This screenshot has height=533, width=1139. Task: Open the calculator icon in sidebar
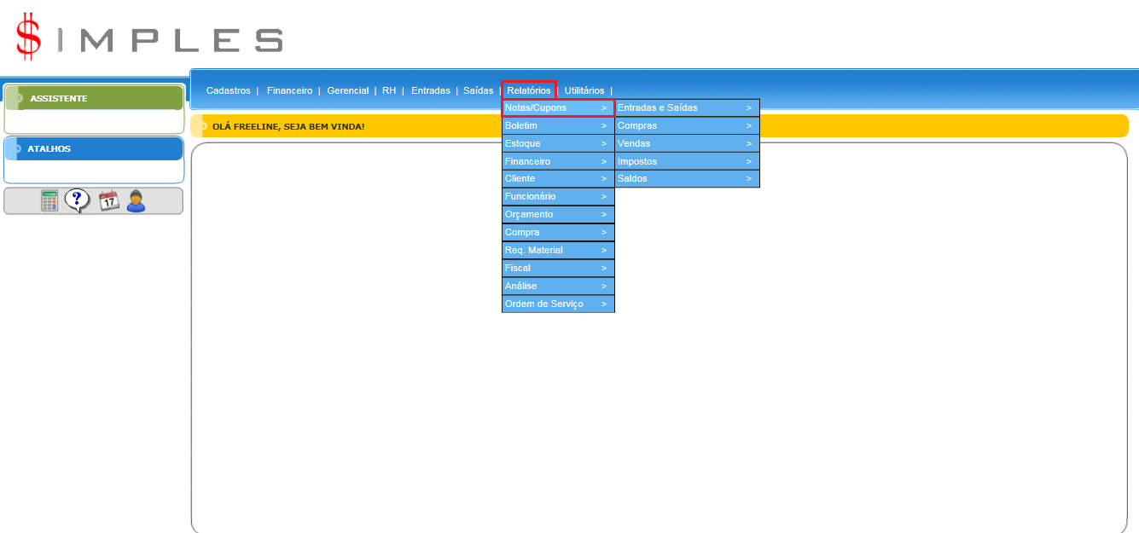[50, 201]
